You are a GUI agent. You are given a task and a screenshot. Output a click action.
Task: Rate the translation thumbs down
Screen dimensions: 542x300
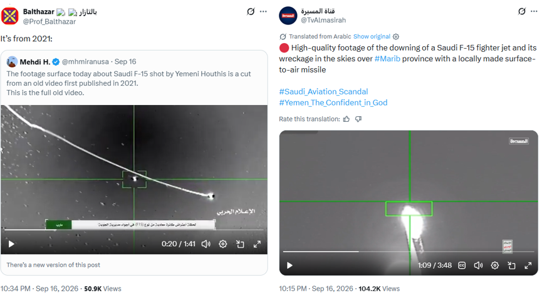pyautogui.click(x=358, y=119)
